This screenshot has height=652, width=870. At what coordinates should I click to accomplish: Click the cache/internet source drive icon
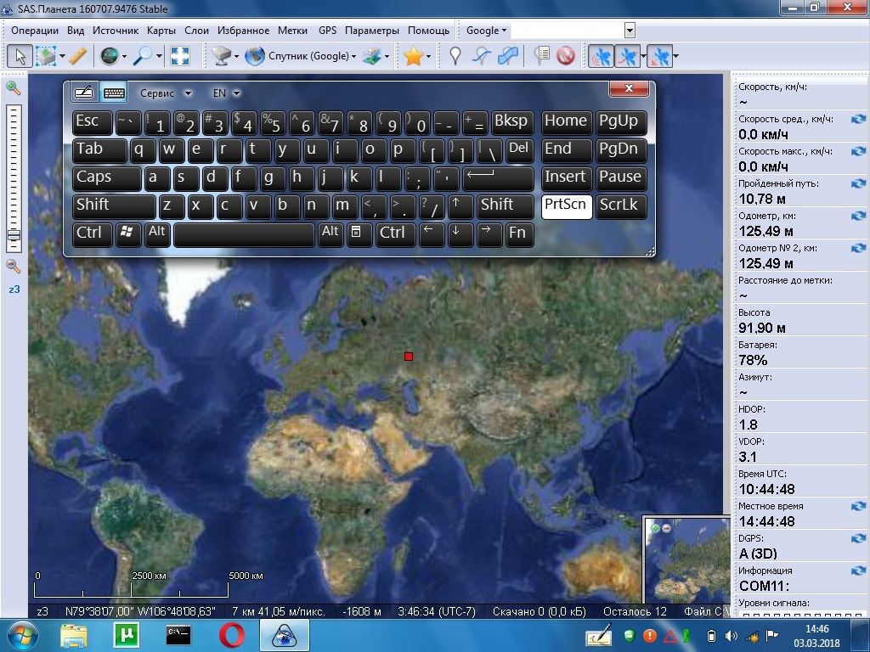[221, 56]
